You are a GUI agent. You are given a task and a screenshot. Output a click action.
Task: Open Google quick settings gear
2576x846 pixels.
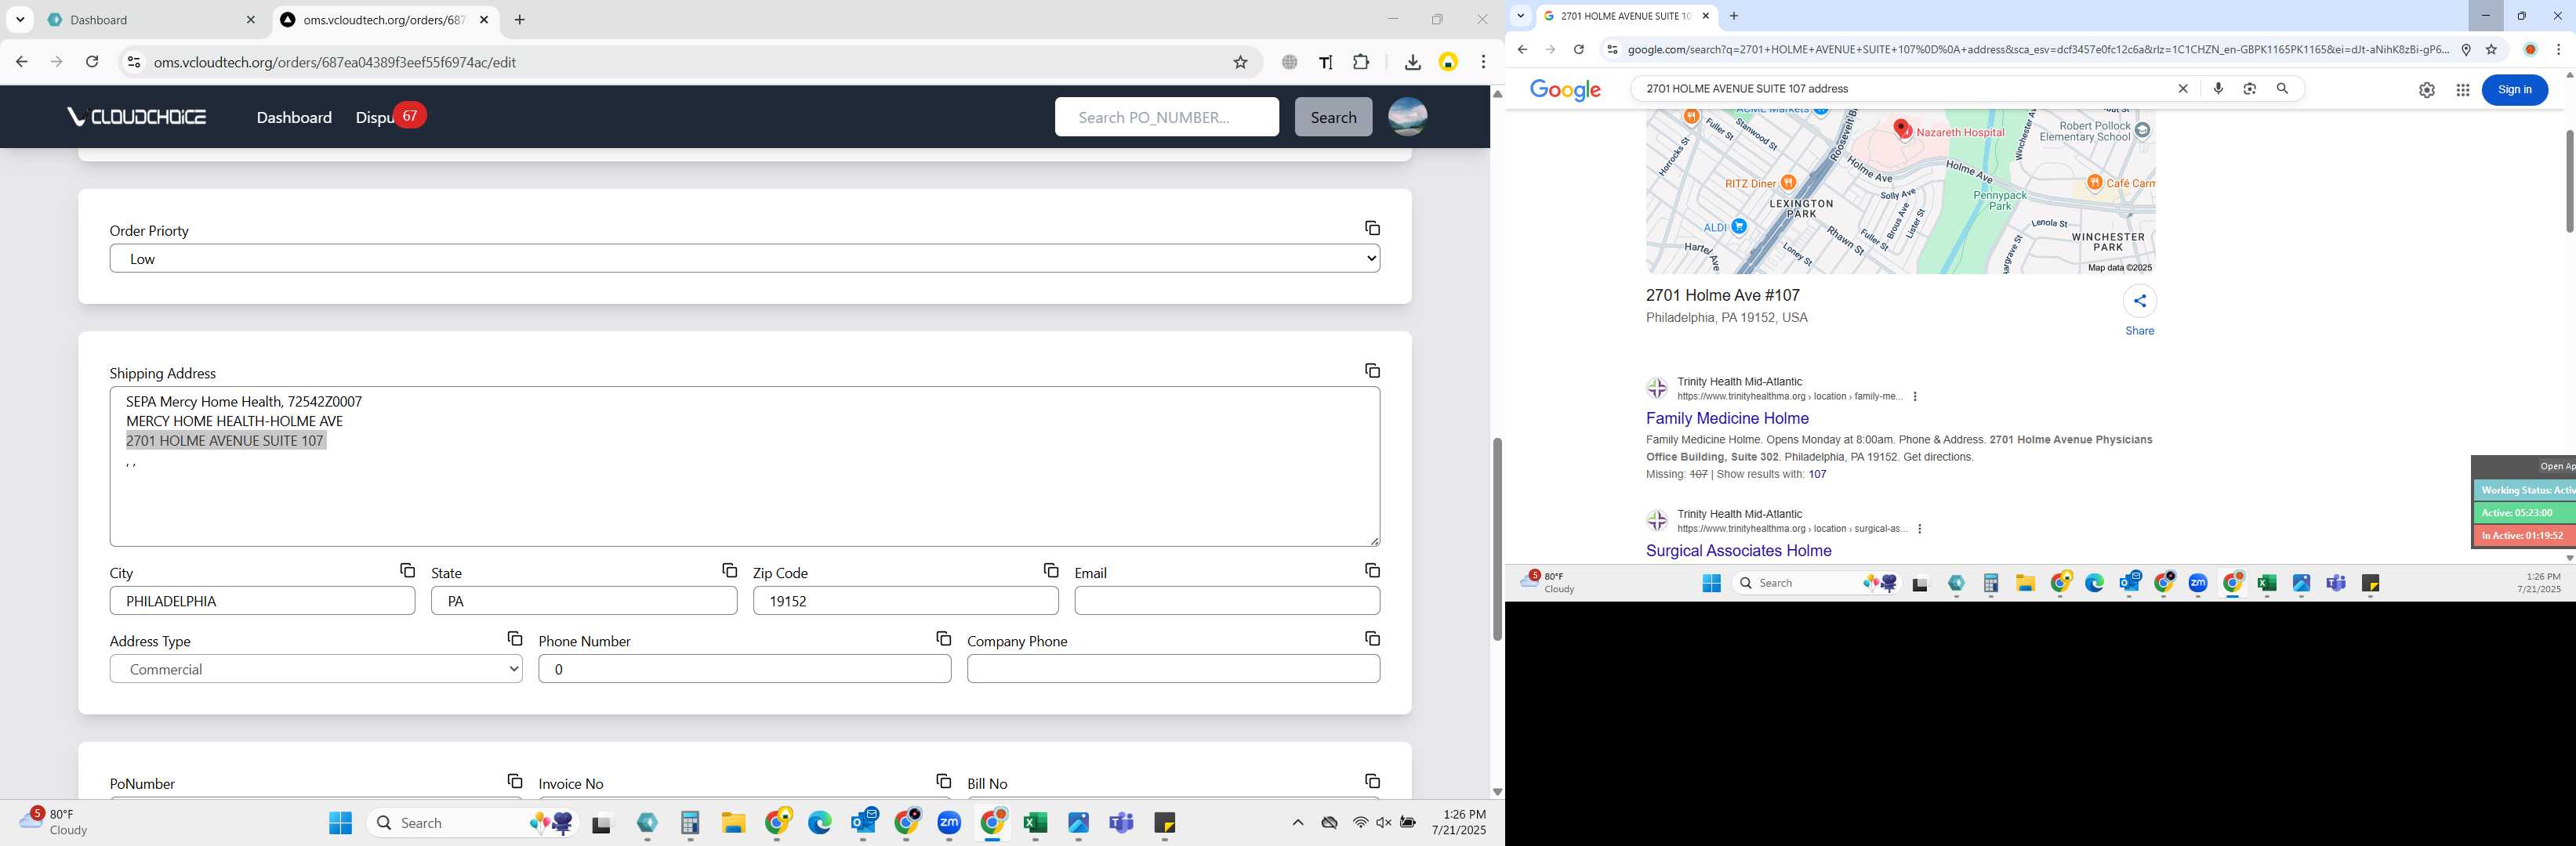[2427, 90]
